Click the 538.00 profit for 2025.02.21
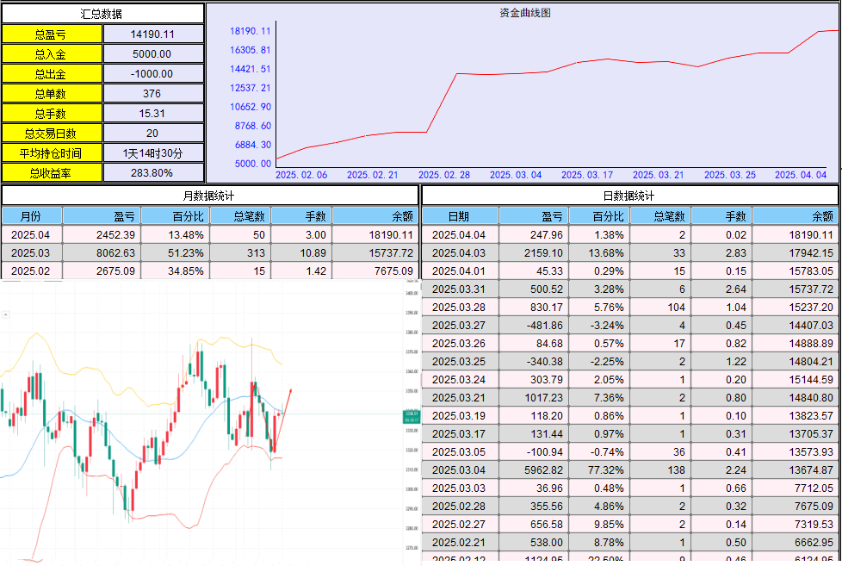Screen dimensions: 842x566 click(x=546, y=543)
